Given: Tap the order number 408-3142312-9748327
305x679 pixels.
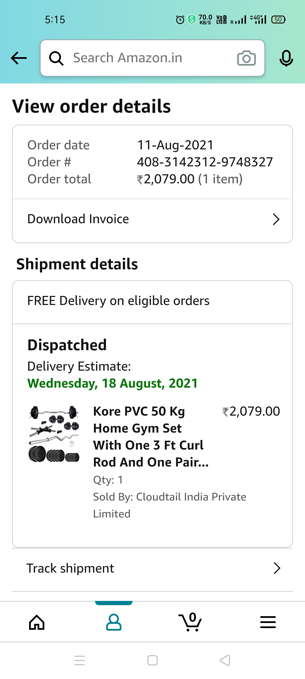Looking at the screenshot, I should coord(205,162).
